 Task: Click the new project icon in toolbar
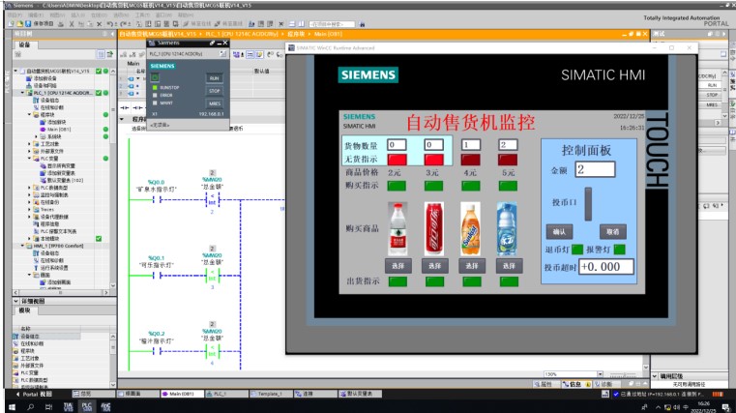click(12, 23)
